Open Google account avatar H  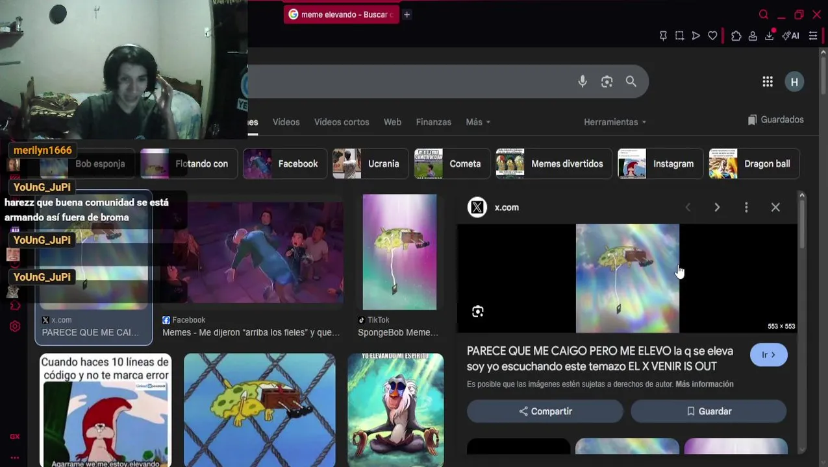coord(794,82)
